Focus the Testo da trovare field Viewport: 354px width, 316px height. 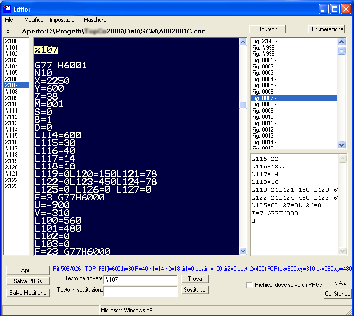click(x=140, y=280)
